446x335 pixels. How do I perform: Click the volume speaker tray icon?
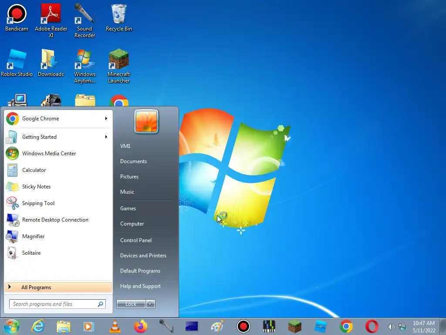[392, 327]
